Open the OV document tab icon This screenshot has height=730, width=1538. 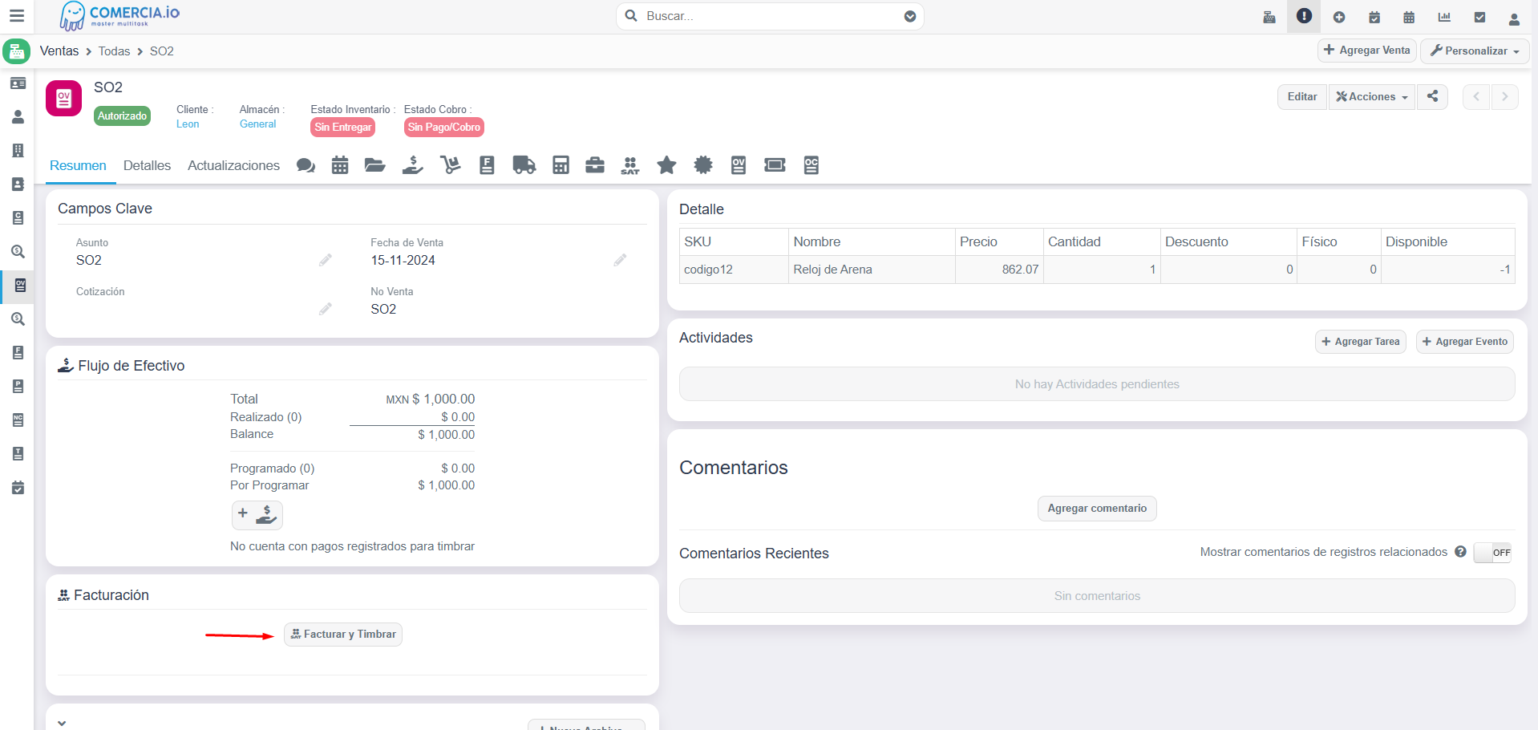(x=739, y=165)
